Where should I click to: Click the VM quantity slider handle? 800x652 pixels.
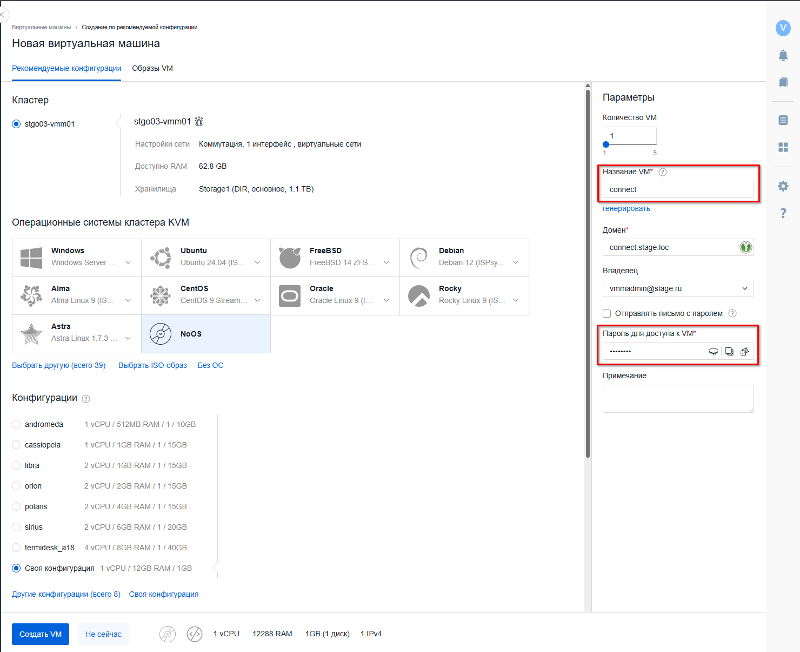(606, 144)
